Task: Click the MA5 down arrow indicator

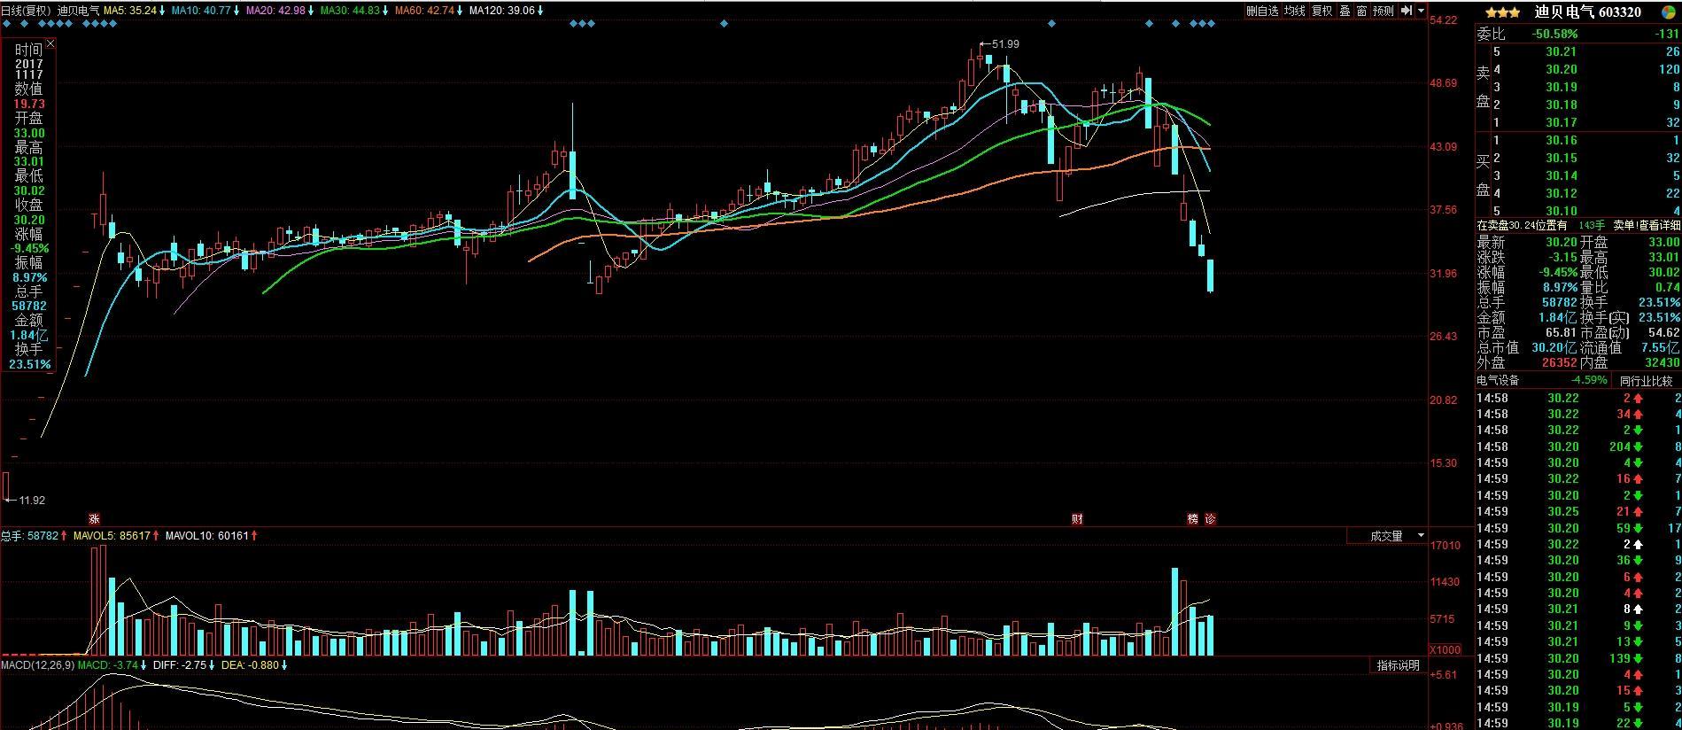Action: 163,11
